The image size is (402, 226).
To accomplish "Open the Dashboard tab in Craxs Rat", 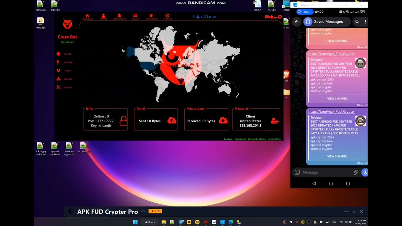I will [88, 17].
